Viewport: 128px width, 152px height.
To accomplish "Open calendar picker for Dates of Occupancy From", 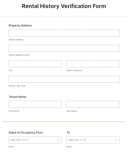I will [58, 140].
